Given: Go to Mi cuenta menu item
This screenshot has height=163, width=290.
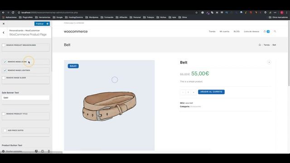Looking at the screenshot, I should [224, 32].
